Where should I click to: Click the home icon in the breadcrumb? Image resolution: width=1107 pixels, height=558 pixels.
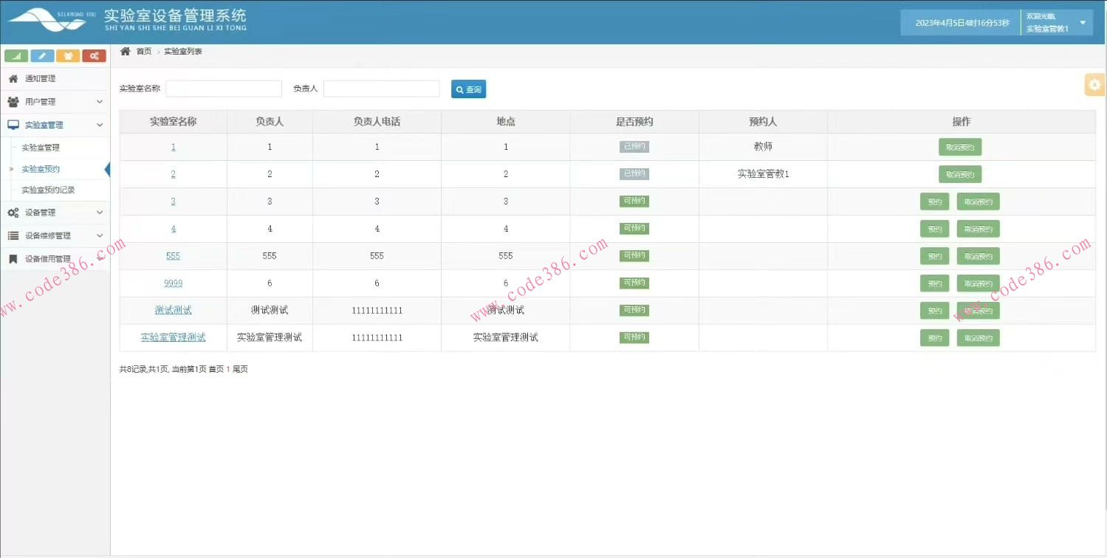pos(125,51)
